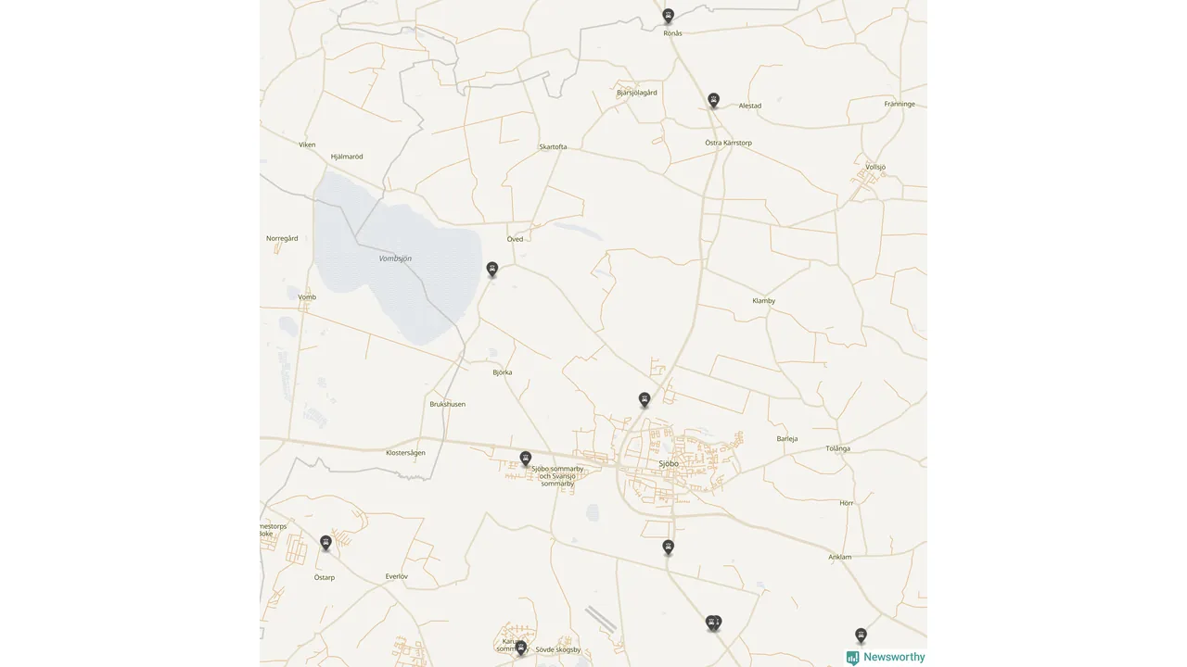1187x667 pixels.
Task: Click the Vombsjön lake label
Action: pos(395,258)
